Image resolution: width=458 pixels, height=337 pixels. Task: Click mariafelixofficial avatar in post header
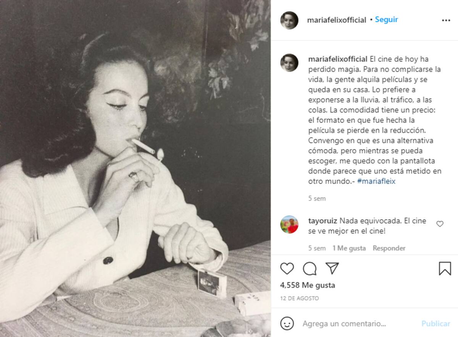[x=289, y=20]
